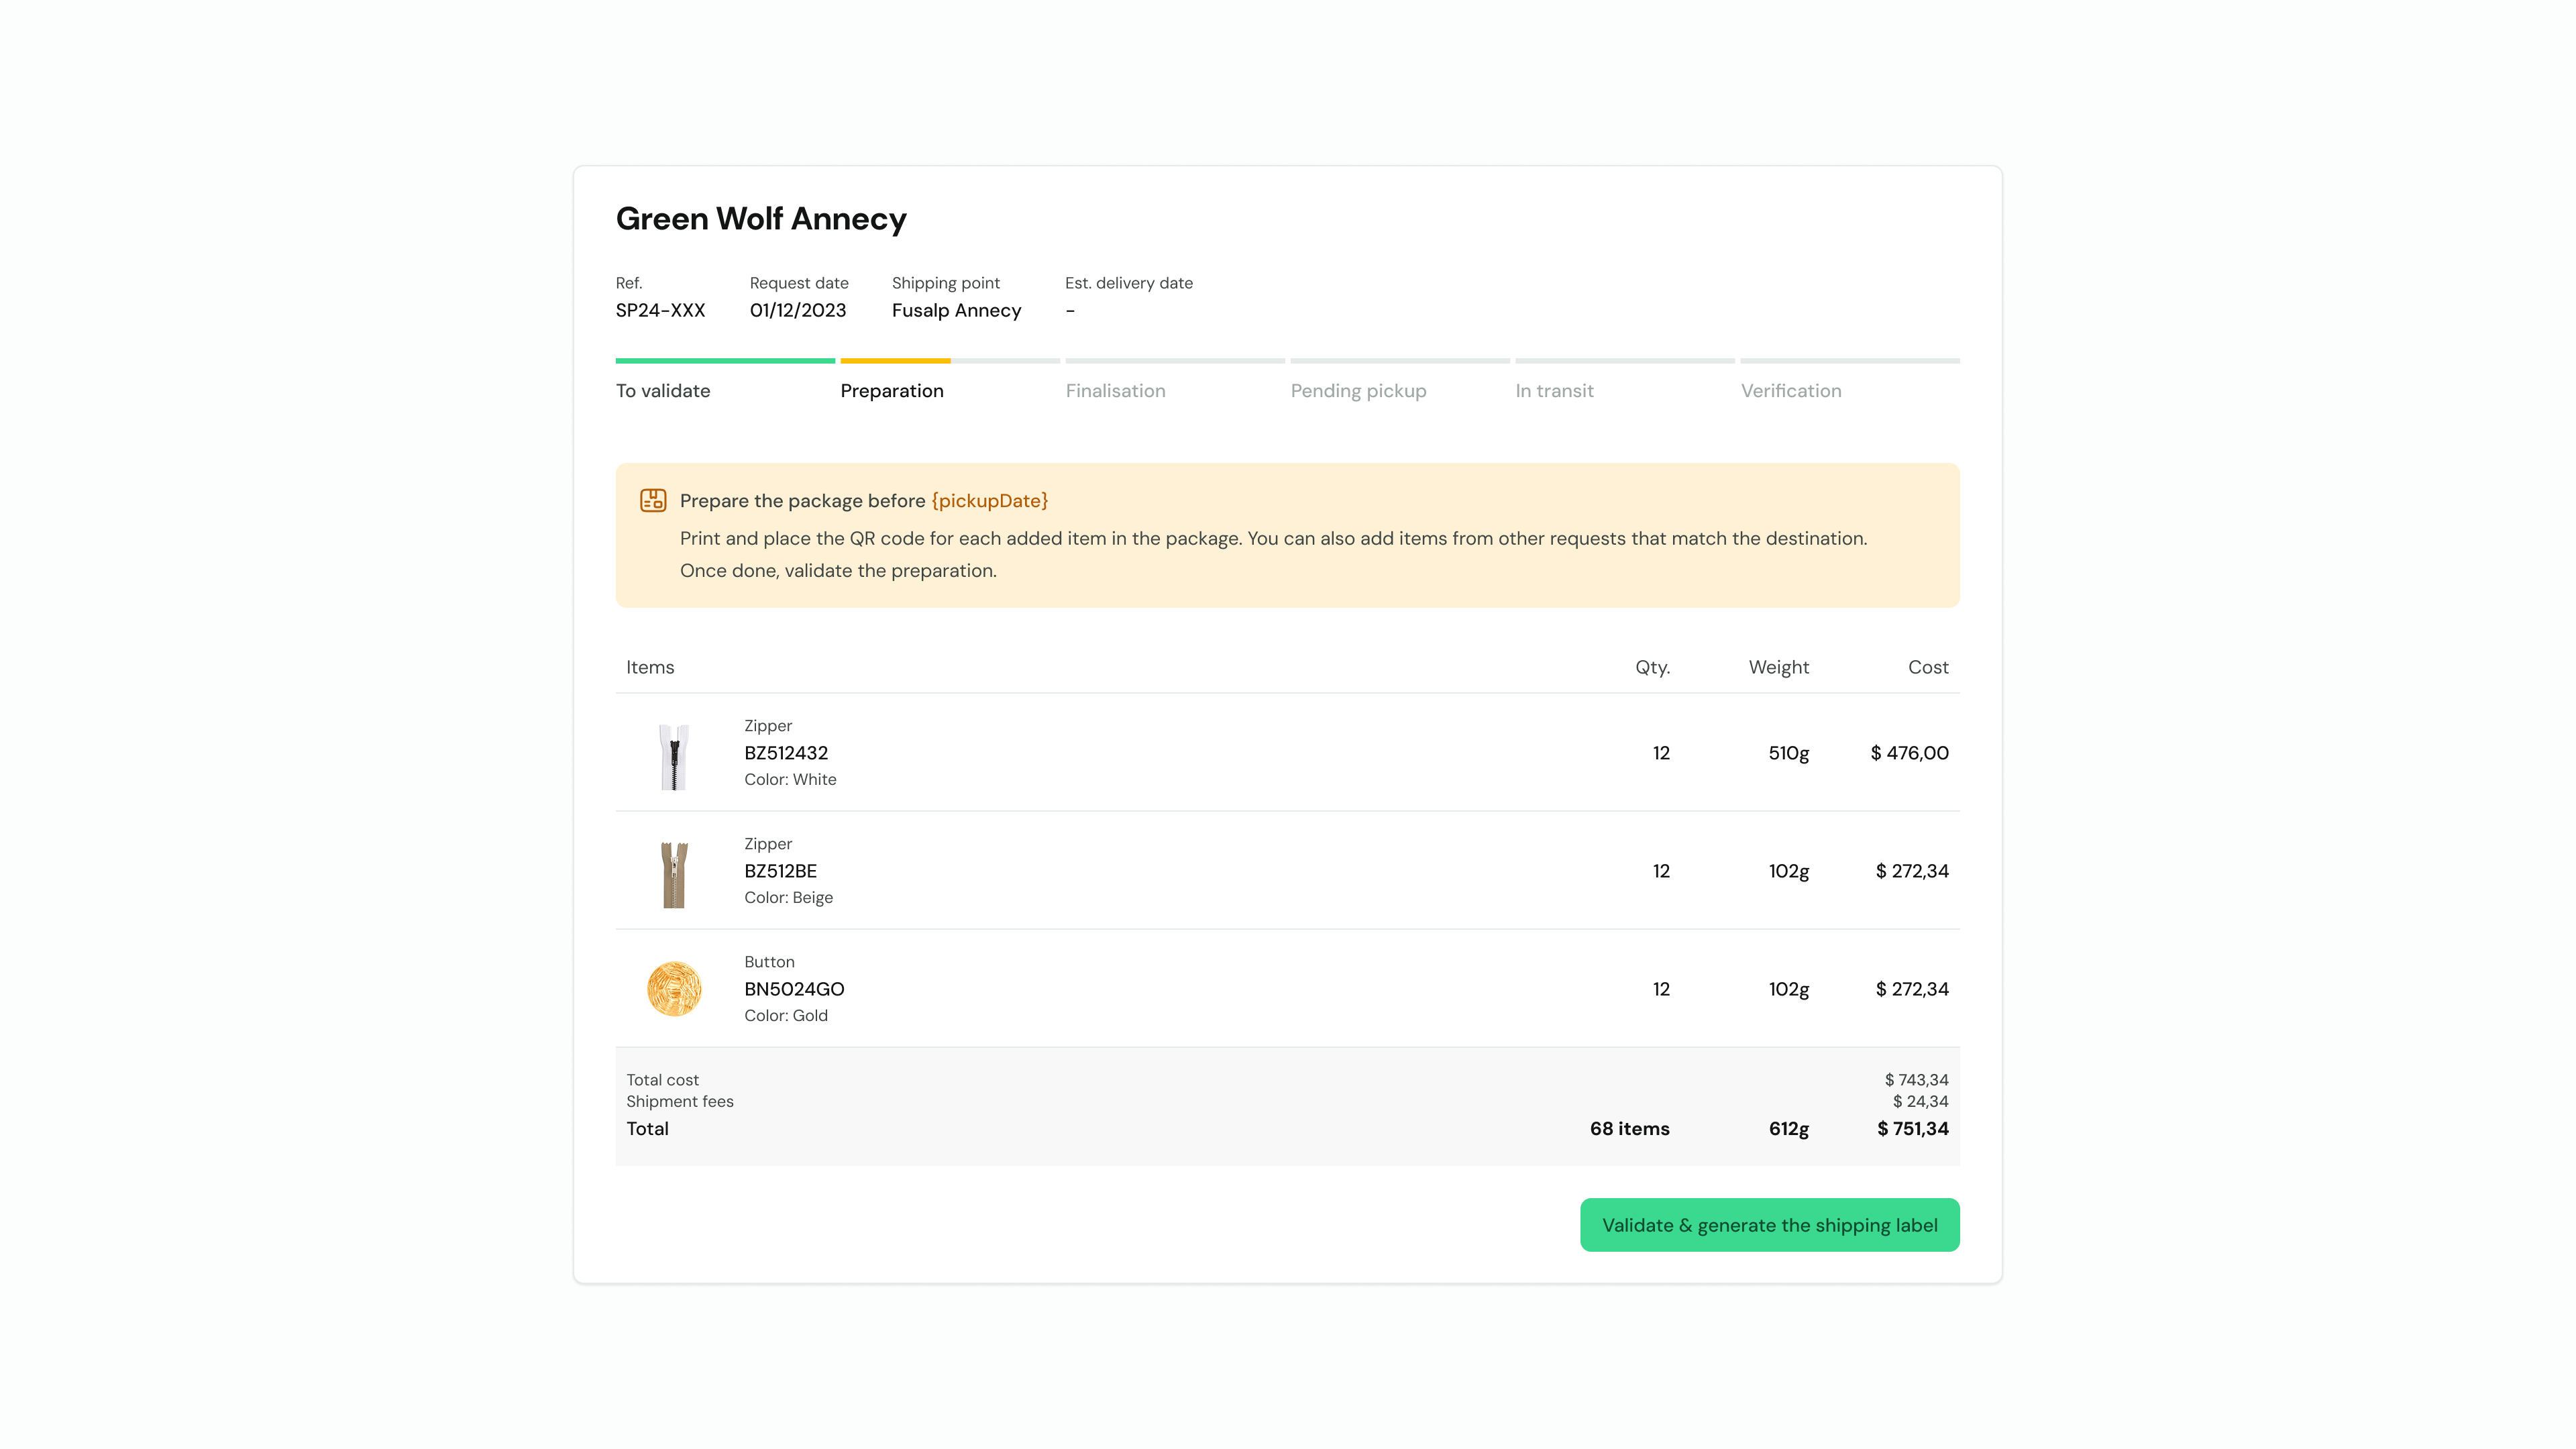The height and width of the screenshot is (1449, 2576).
Task: Click the Weight column header
Action: (1778, 667)
